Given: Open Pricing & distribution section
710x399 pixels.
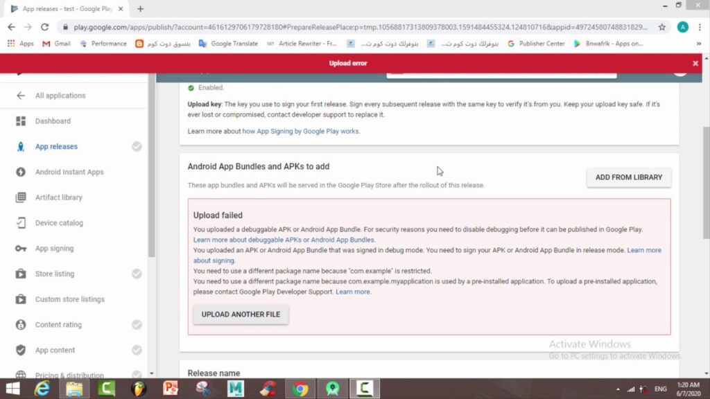Looking at the screenshot, I should pos(69,375).
